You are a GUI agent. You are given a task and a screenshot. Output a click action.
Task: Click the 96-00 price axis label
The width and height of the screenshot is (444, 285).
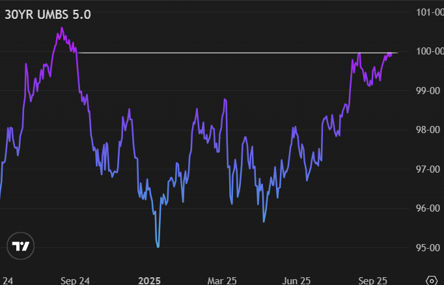429,208
